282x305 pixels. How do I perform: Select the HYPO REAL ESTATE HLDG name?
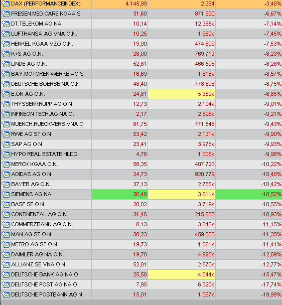pyautogui.click(x=44, y=154)
